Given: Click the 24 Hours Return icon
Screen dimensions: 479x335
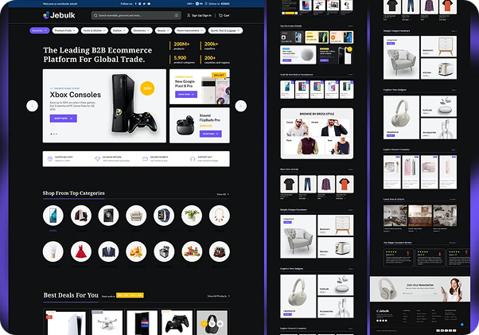Looking at the screenshot, I should [x=97, y=159].
